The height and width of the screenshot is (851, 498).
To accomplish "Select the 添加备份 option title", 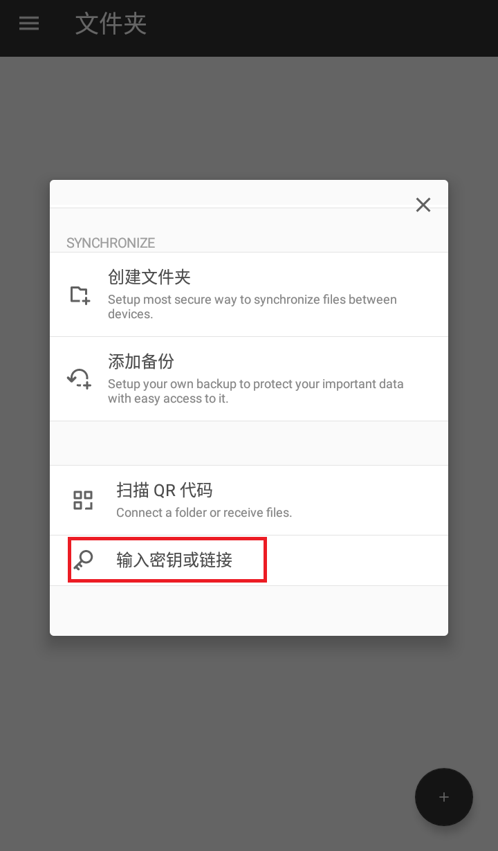I will click(x=141, y=361).
